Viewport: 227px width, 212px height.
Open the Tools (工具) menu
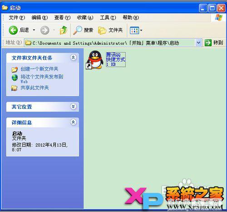pyautogui.click(x=108, y=18)
